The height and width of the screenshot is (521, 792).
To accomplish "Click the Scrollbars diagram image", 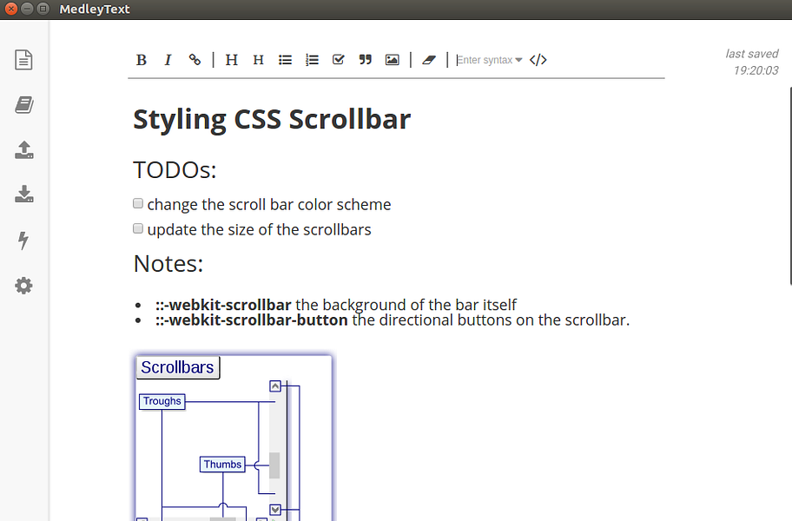I will click(x=234, y=439).
